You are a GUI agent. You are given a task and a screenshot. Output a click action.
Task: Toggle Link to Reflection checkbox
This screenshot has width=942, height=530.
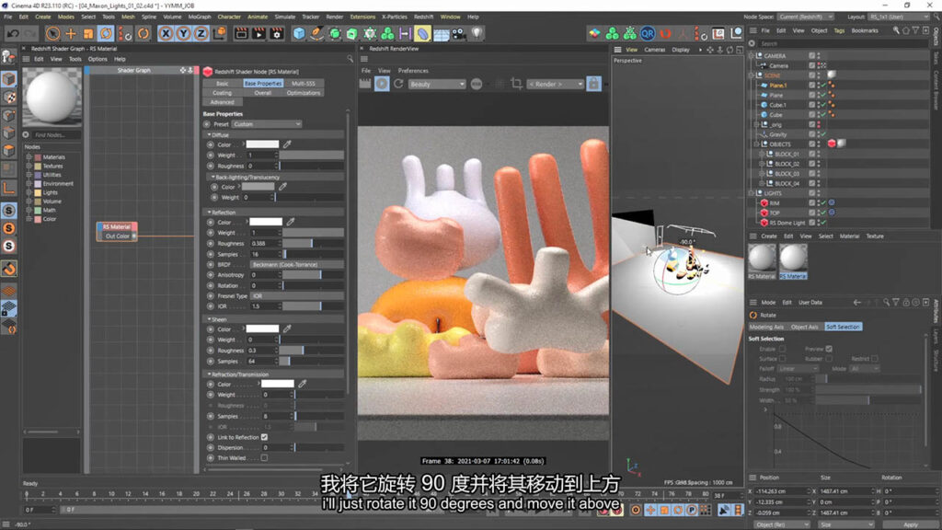tap(264, 437)
